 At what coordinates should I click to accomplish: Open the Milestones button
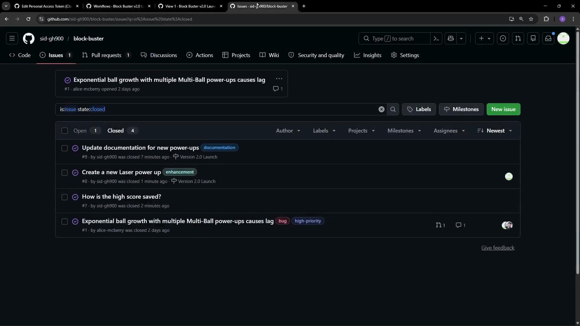[x=461, y=109]
